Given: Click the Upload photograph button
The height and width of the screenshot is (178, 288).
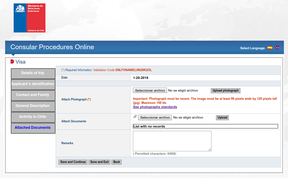Looking at the screenshot, I should point(225,91).
